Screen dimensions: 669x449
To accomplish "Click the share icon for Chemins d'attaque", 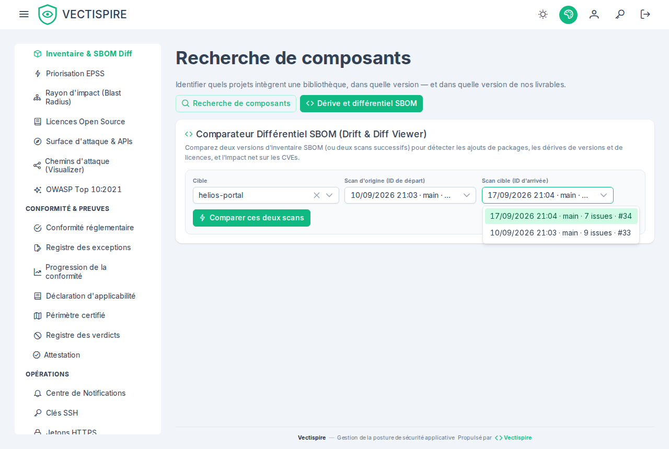I will [x=37, y=166].
